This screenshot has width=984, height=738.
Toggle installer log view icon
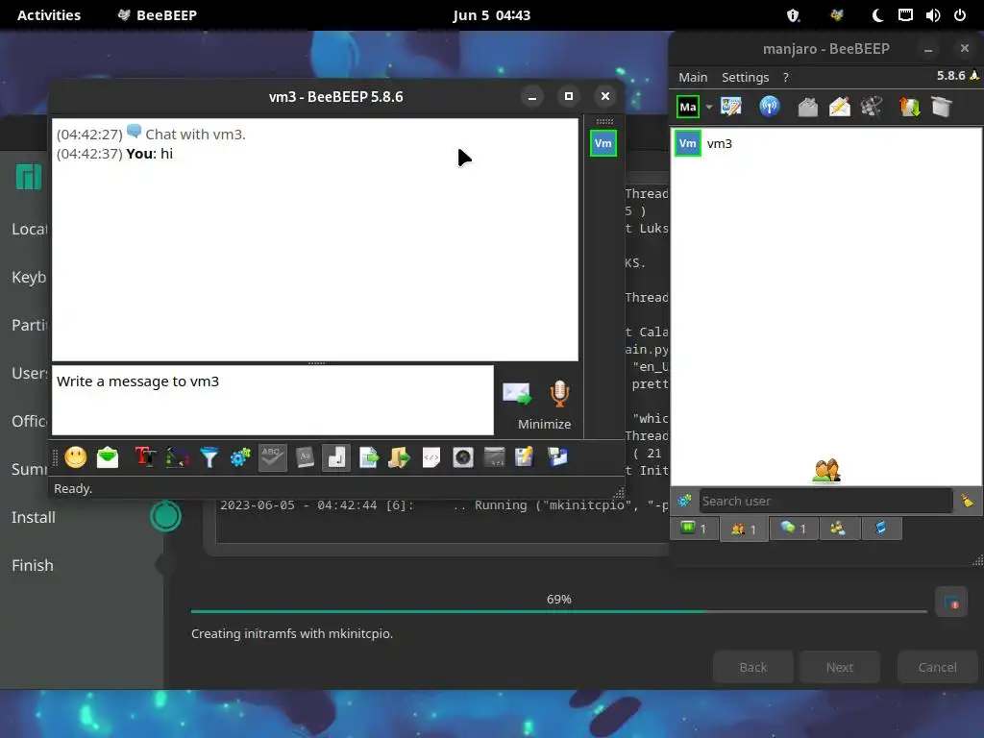click(951, 603)
